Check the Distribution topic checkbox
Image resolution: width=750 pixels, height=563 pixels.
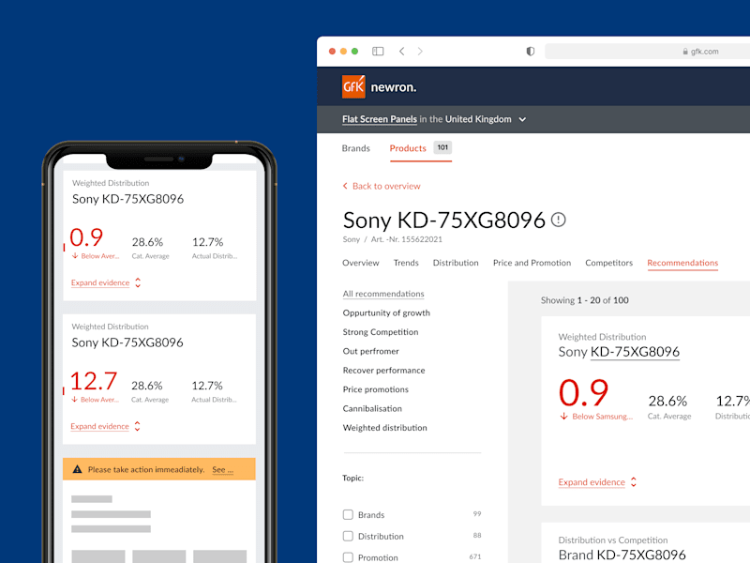pos(348,536)
